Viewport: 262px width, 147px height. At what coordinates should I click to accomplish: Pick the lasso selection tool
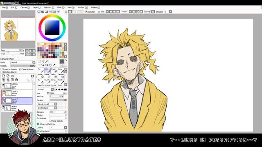point(43,62)
